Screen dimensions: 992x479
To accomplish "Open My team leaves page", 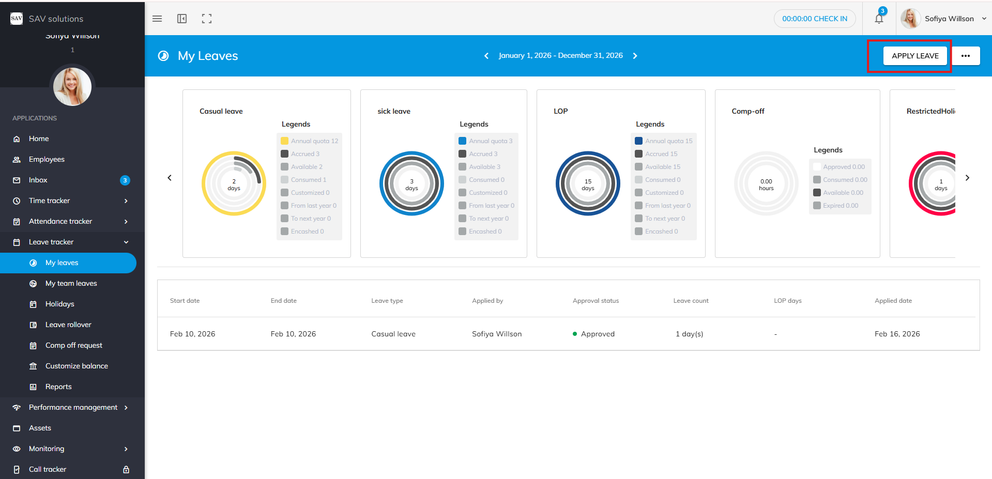I will coord(71,284).
